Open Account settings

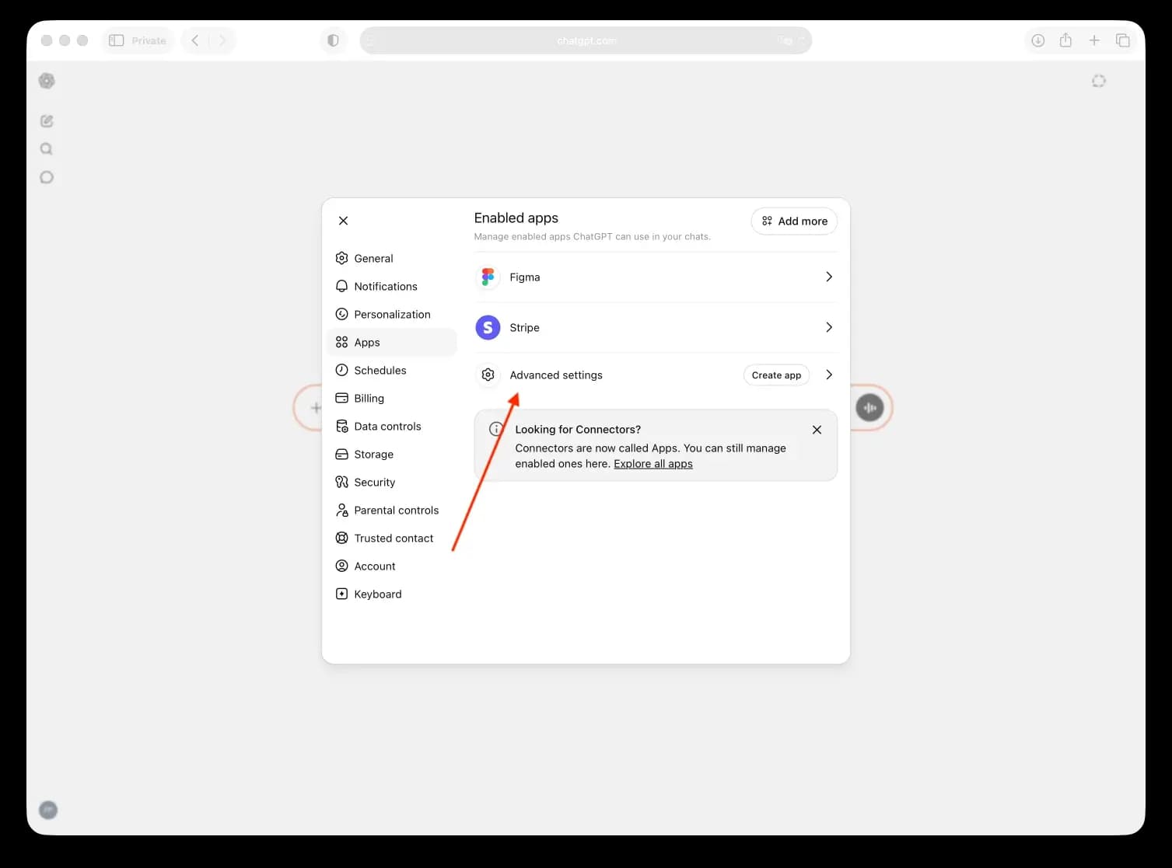(x=391, y=566)
